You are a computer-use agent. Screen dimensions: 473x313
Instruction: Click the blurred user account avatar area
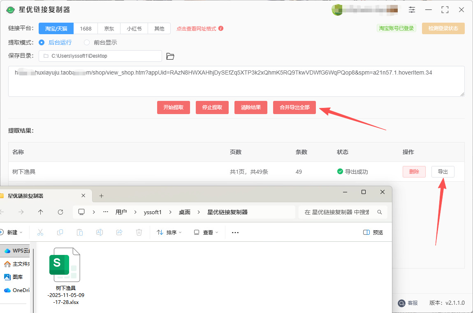[365, 10]
